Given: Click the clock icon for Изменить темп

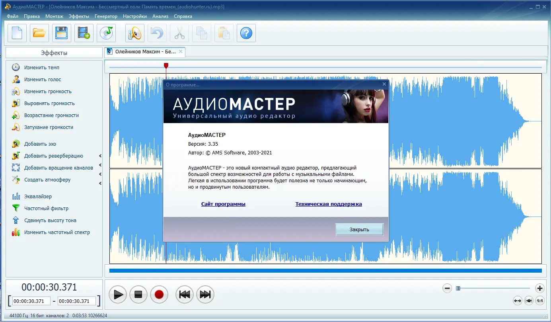Looking at the screenshot, I should [16, 68].
